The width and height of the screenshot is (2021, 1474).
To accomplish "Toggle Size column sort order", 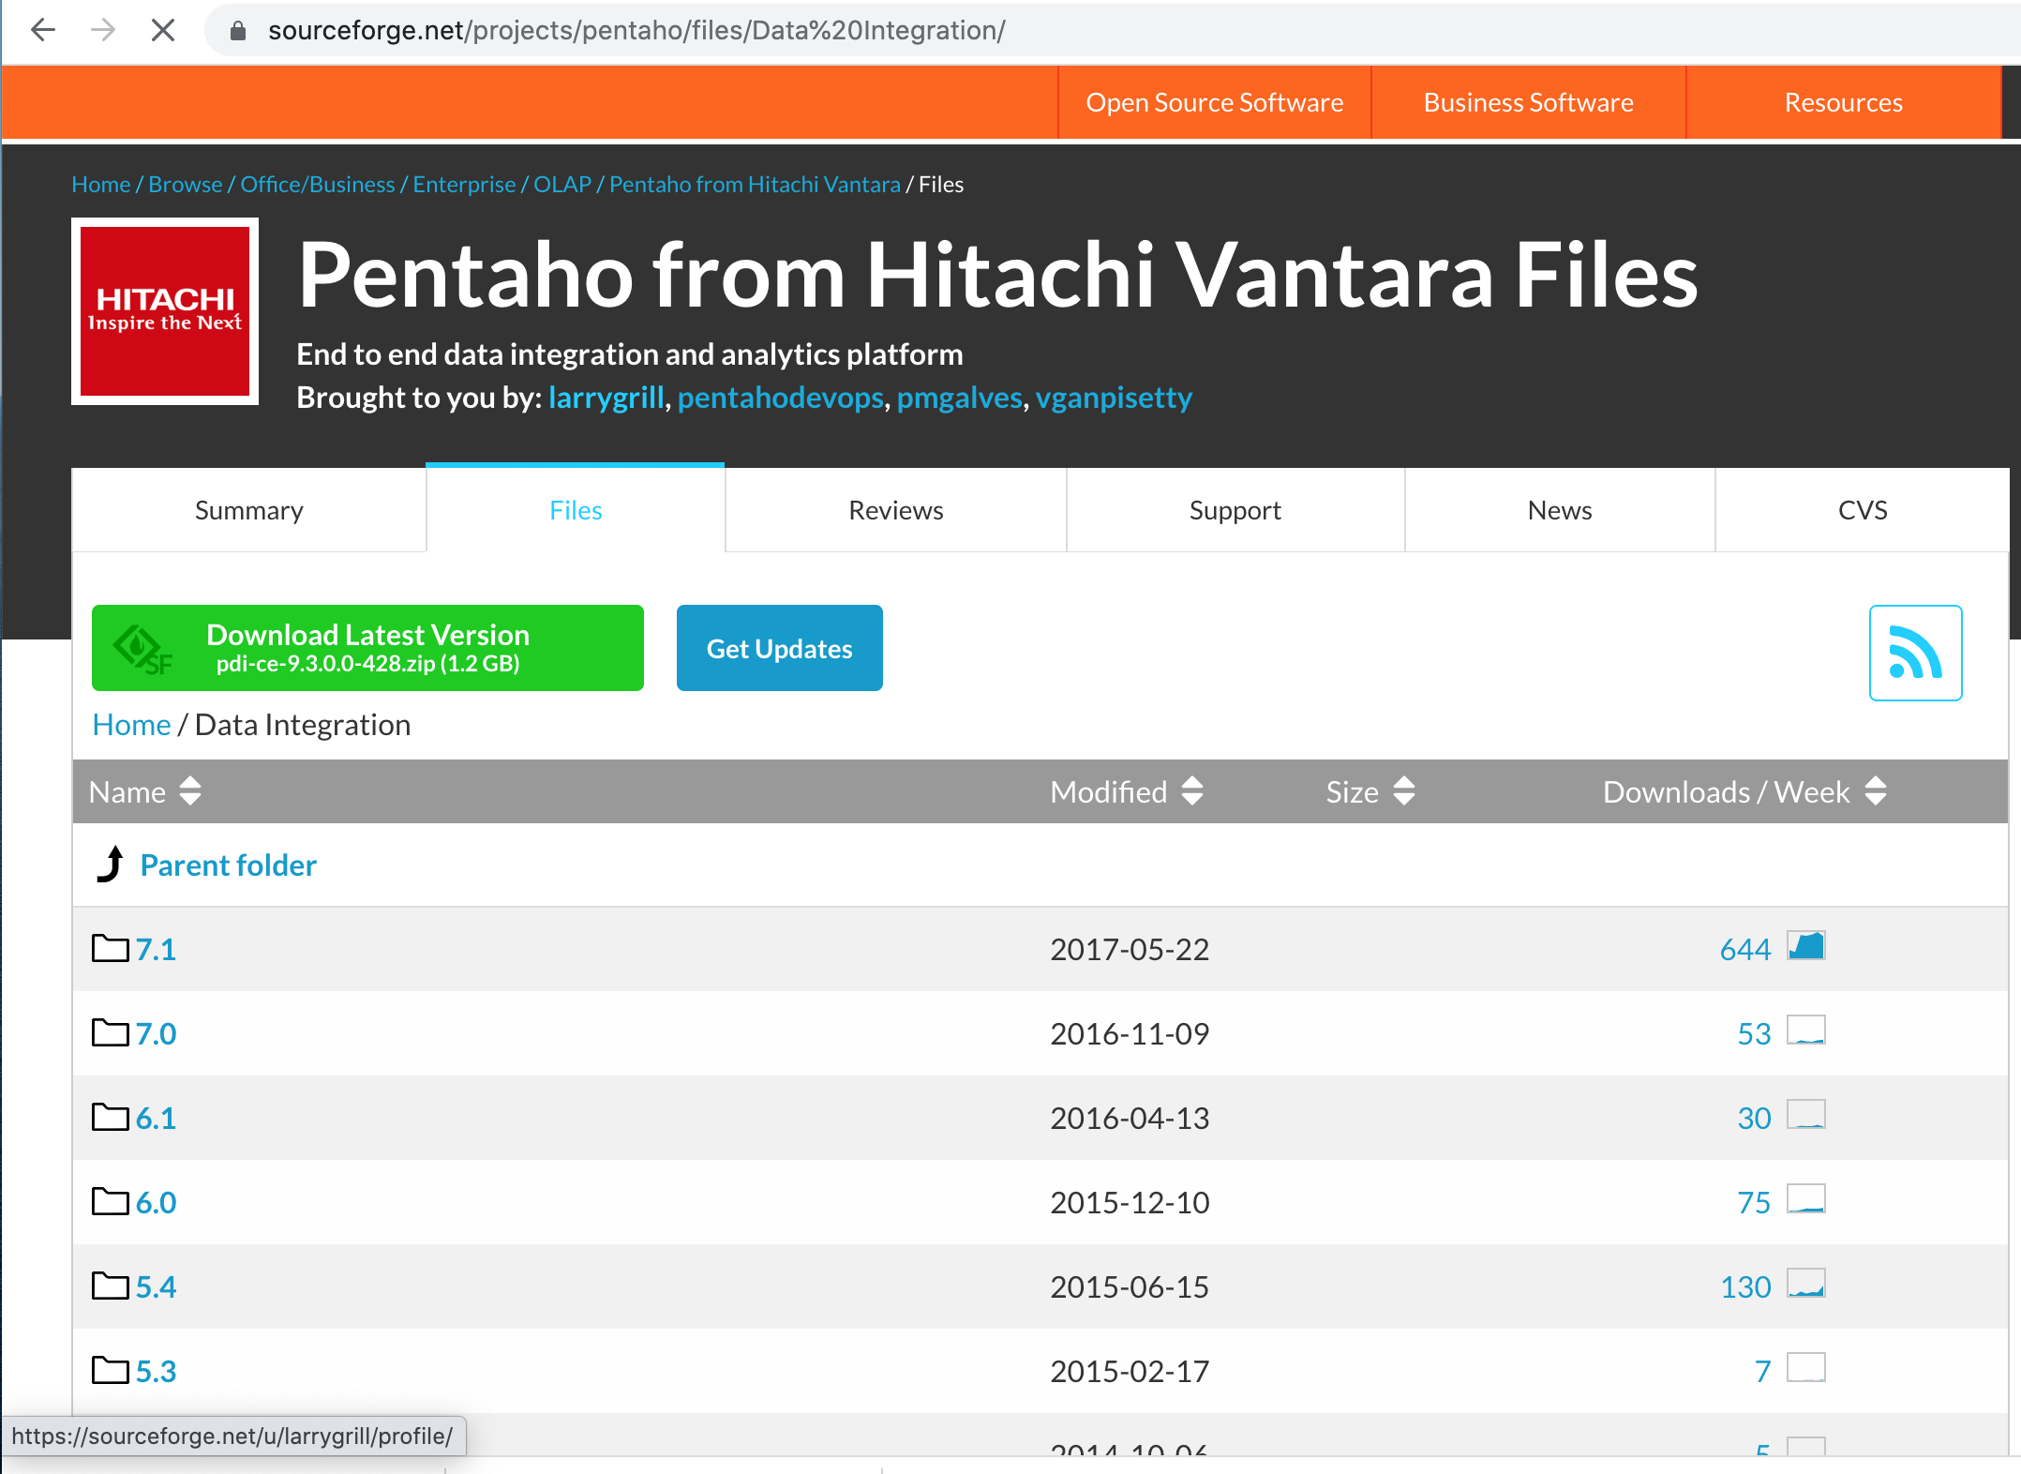I will 1403,791.
